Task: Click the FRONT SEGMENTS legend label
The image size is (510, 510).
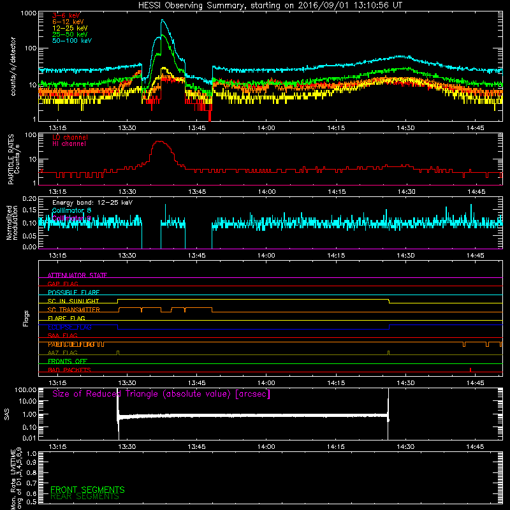Action: 87,490
